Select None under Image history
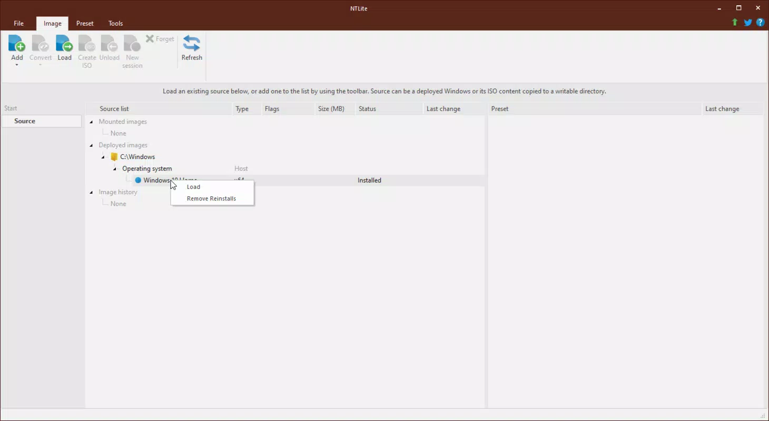Screen dimensions: 769x421 click(x=118, y=204)
